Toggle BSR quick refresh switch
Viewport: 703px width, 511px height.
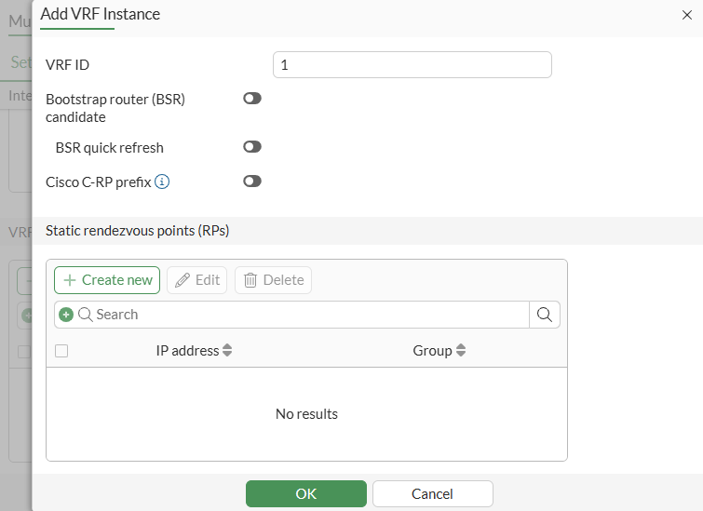(252, 147)
